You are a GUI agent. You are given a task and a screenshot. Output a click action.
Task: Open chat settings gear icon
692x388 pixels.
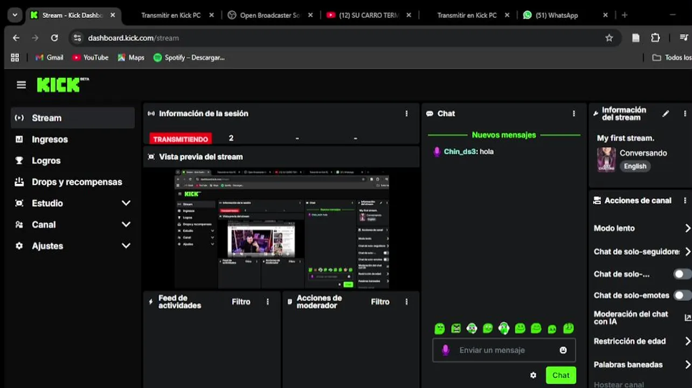tap(533, 376)
